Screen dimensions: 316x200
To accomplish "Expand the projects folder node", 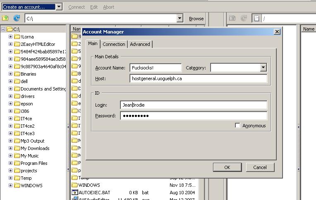I will coord(10,171).
